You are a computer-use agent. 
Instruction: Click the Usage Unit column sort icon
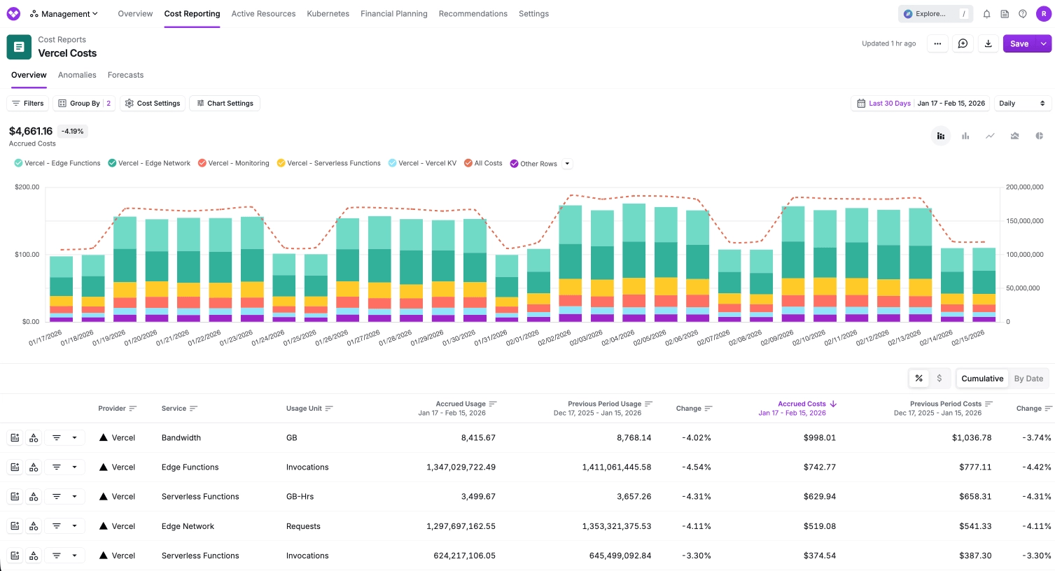pos(329,409)
